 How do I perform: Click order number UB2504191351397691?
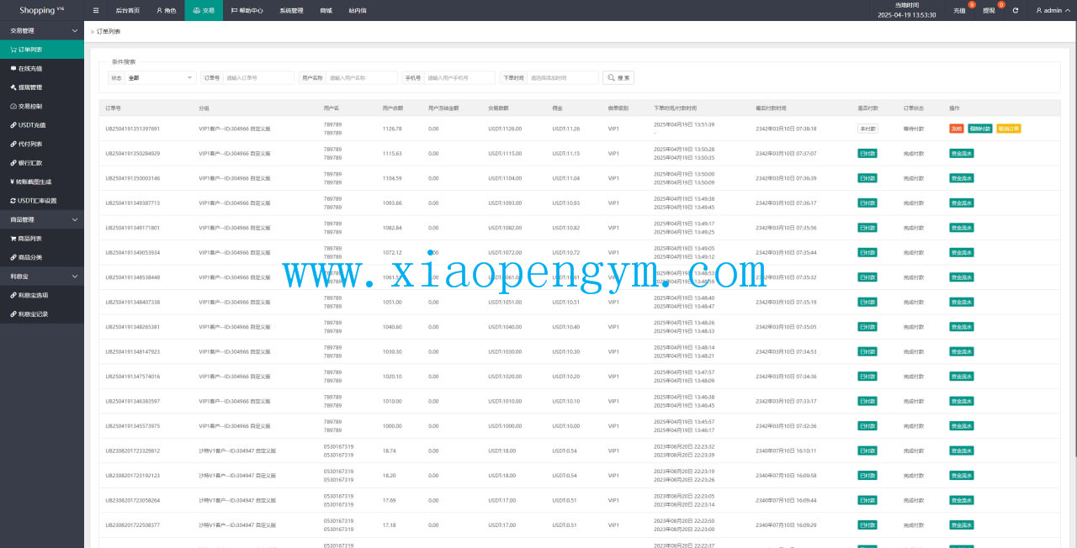132,129
